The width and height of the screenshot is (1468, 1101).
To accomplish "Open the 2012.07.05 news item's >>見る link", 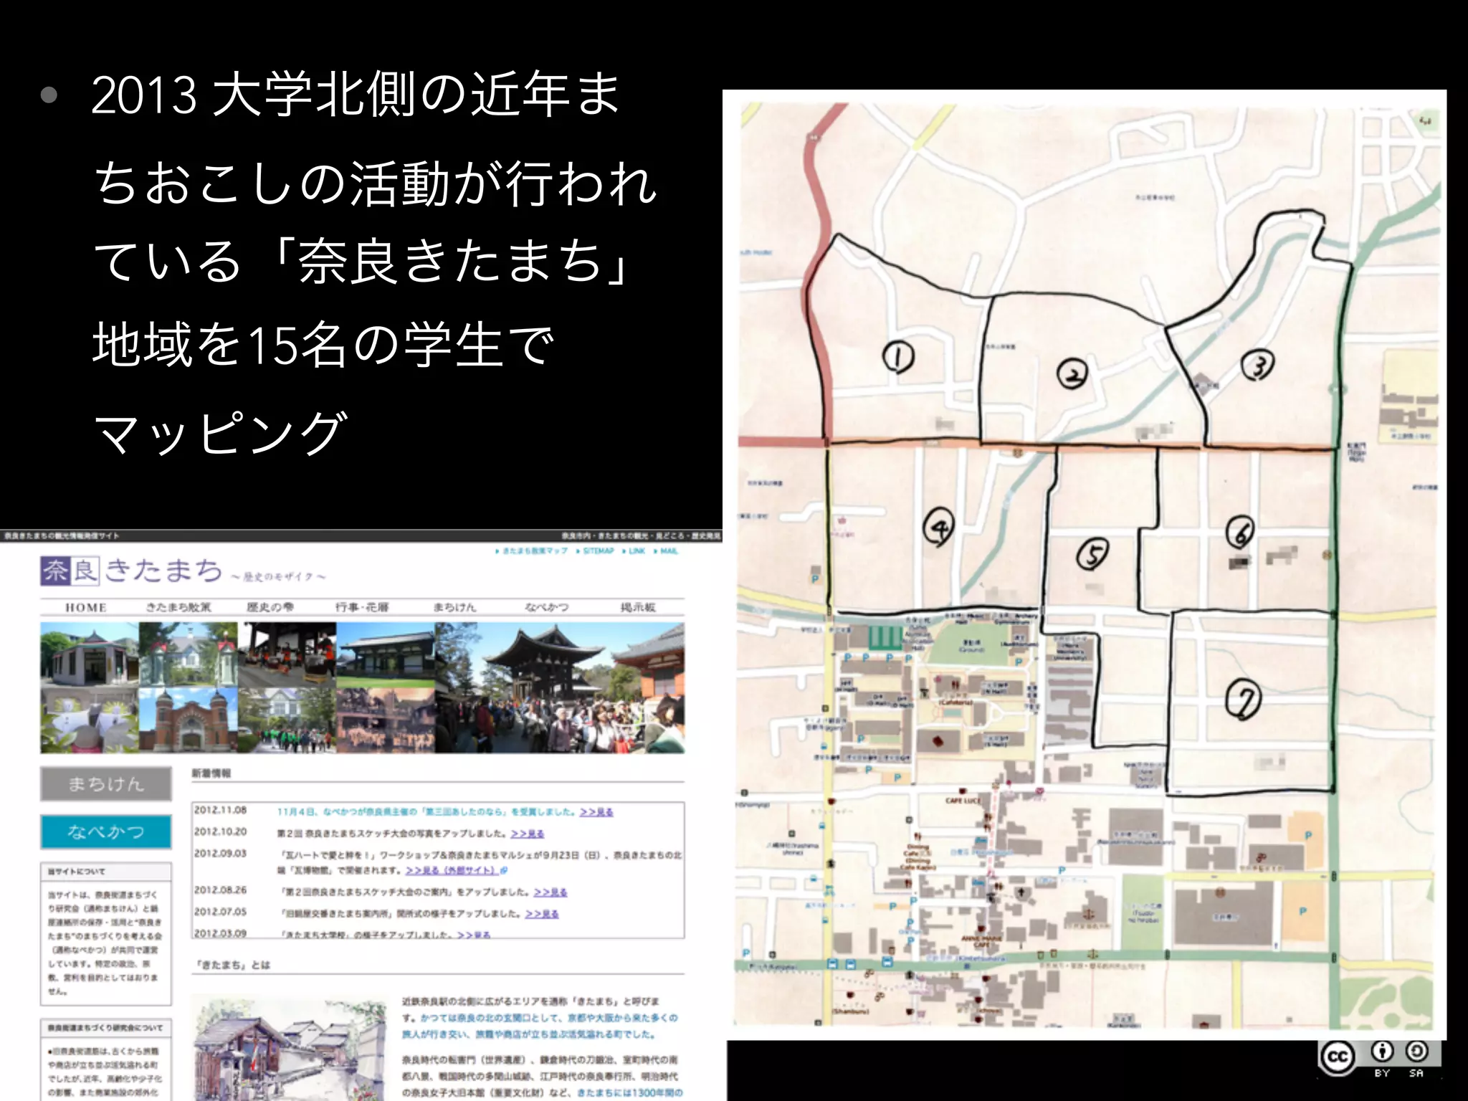I will click(x=542, y=914).
